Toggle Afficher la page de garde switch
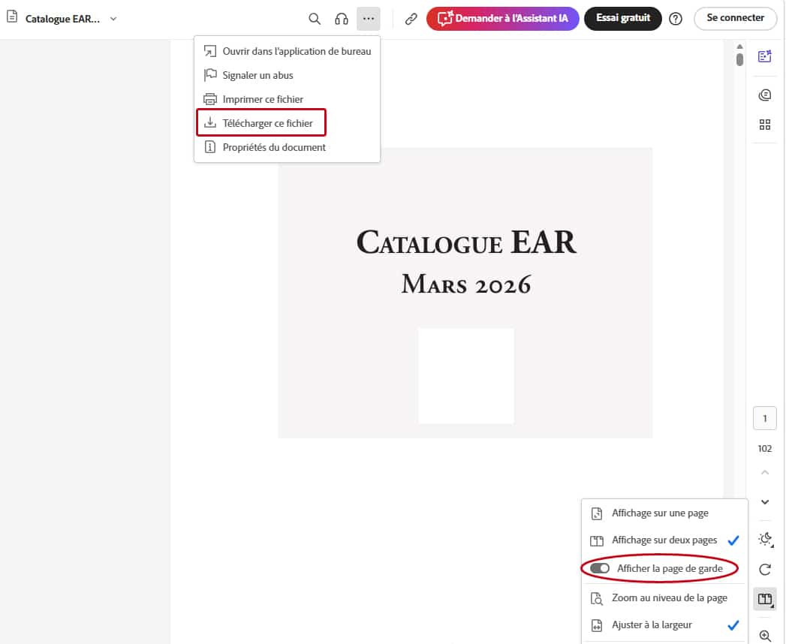786x644 pixels. [x=600, y=568]
